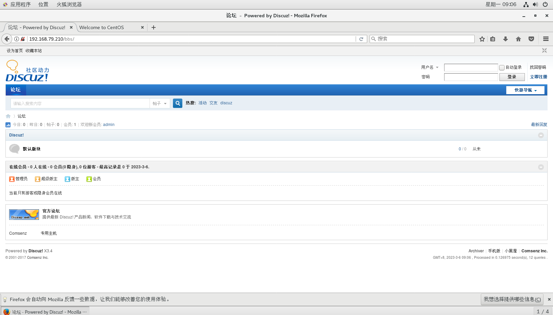Expand the 快捷导航 quick navigation menu
The width and height of the screenshot is (553, 315).
pyautogui.click(x=525, y=90)
